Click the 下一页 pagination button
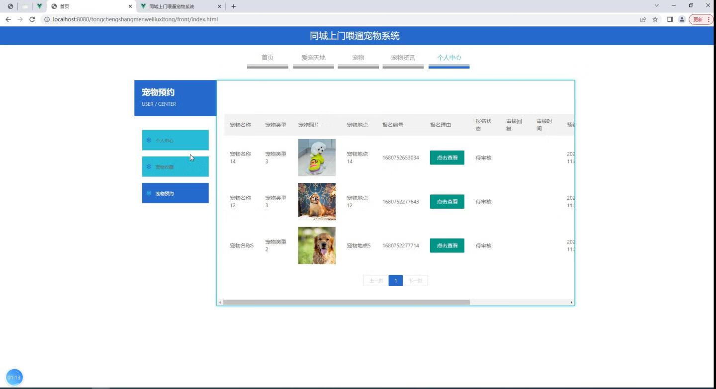 click(415, 281)
